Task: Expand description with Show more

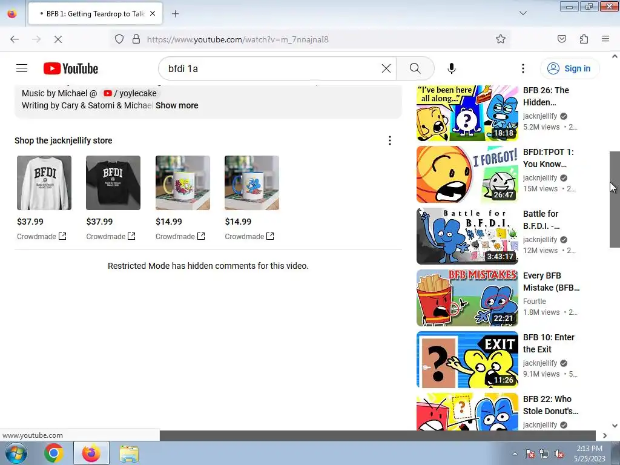Action: tap(177, 105)
